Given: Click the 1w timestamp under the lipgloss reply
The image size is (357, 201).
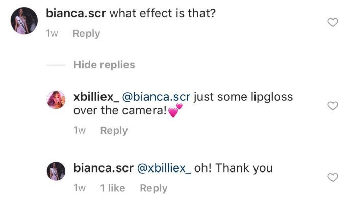Looking at the screenshot, I should 80,131.
